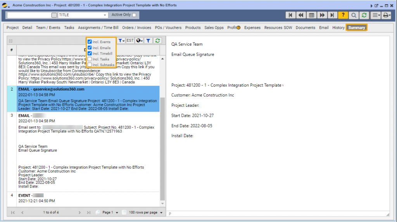The width and height of the screenshot is (397, 222).
Task: Collapse the summary grid with minus box
Action: pos(11,41)
